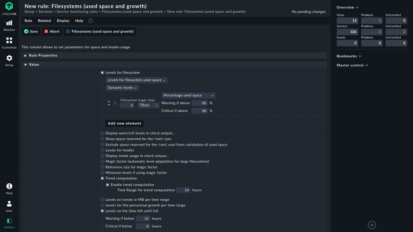This screenshot has height=232, width=413.
Task: Toggle the Sidebar icon
Action: [x=9, y=223]
